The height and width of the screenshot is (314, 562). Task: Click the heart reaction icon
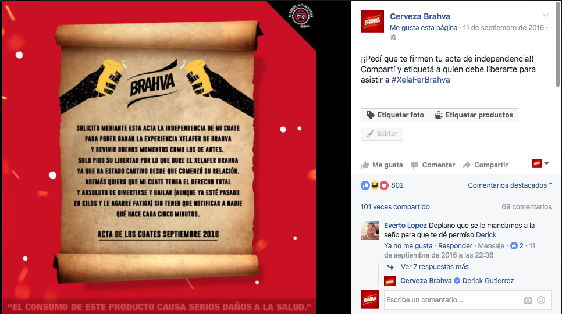click(384, 185)
